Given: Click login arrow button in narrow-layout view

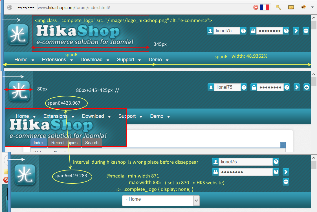Looking at the screenshot, I should (x=286, y=172).
